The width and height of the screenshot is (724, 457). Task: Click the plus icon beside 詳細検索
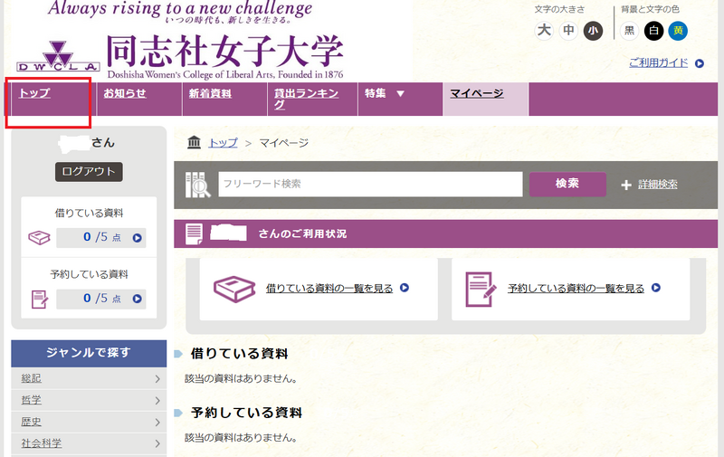click(625, 185)
